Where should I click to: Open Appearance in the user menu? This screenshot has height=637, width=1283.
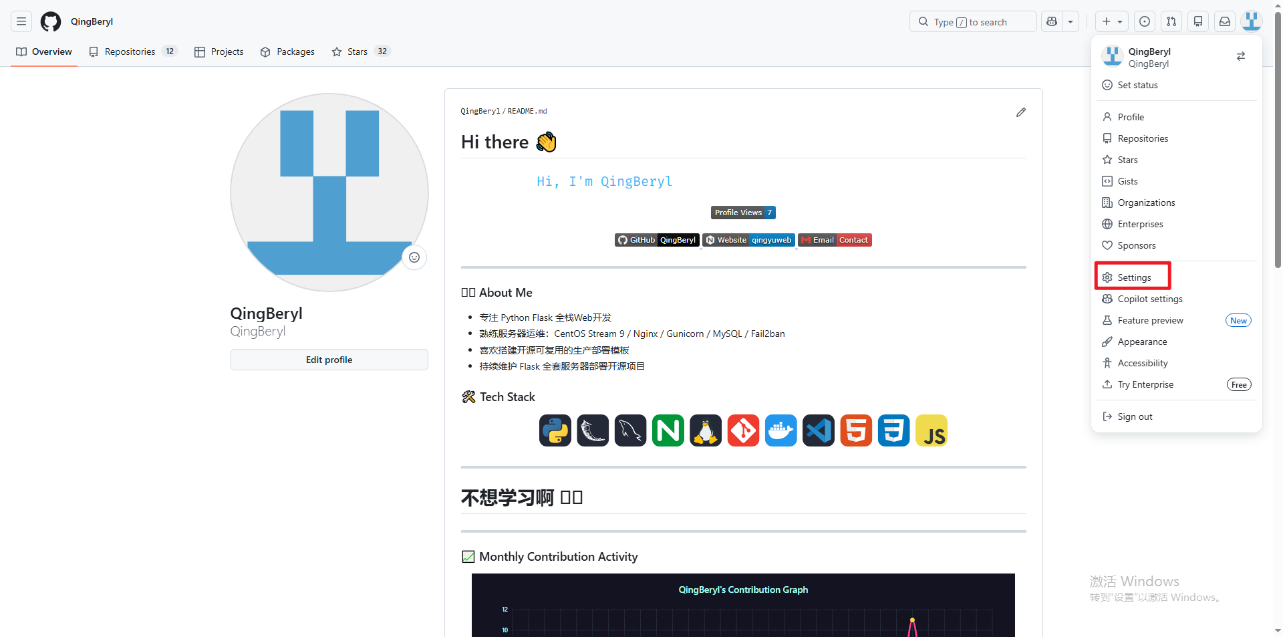(1177, 342)
